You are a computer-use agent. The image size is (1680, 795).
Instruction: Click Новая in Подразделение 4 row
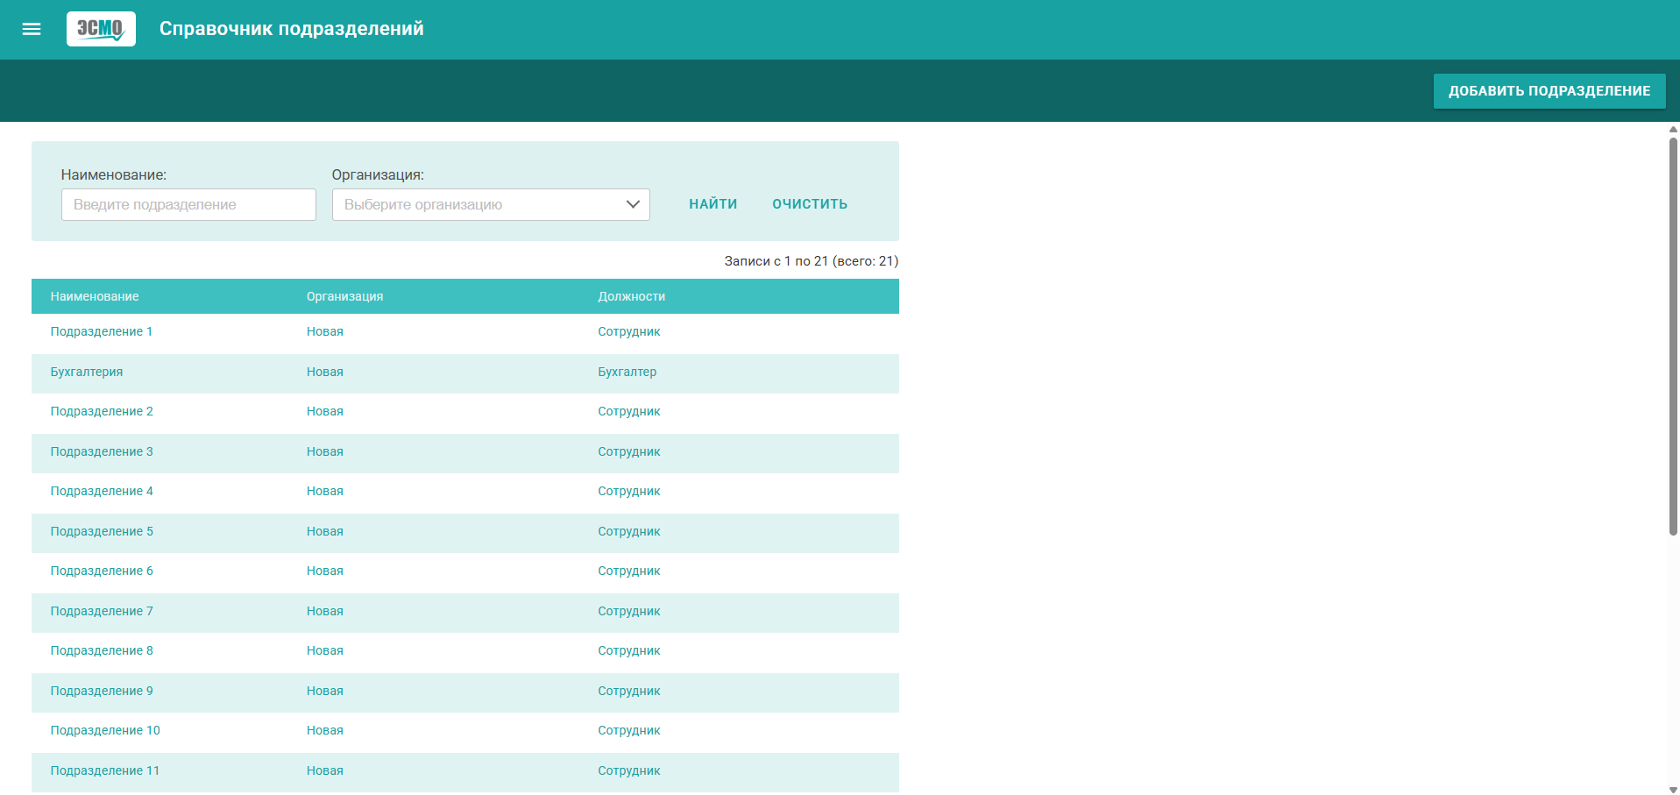[325, 491]
